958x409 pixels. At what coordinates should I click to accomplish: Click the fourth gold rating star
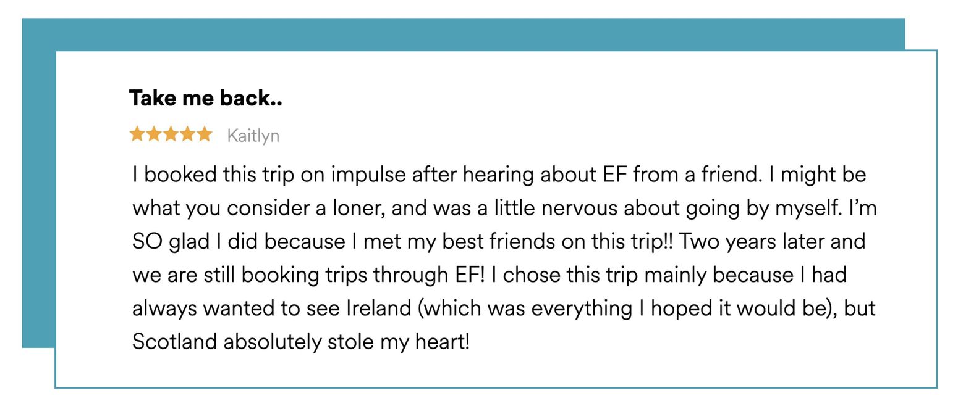[187, 134]
